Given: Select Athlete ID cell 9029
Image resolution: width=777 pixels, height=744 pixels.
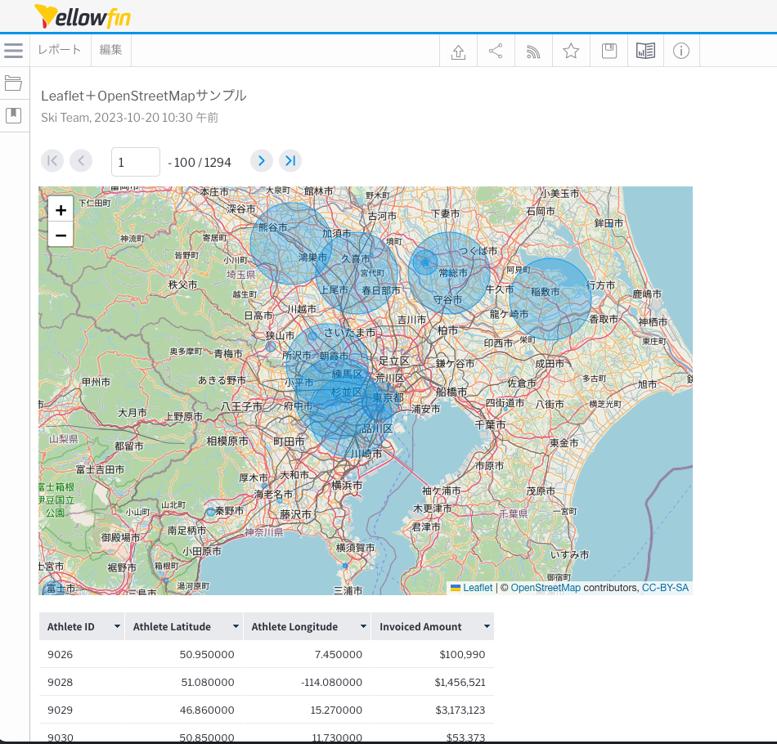Looking at the screenshot, I should (60, 710).
